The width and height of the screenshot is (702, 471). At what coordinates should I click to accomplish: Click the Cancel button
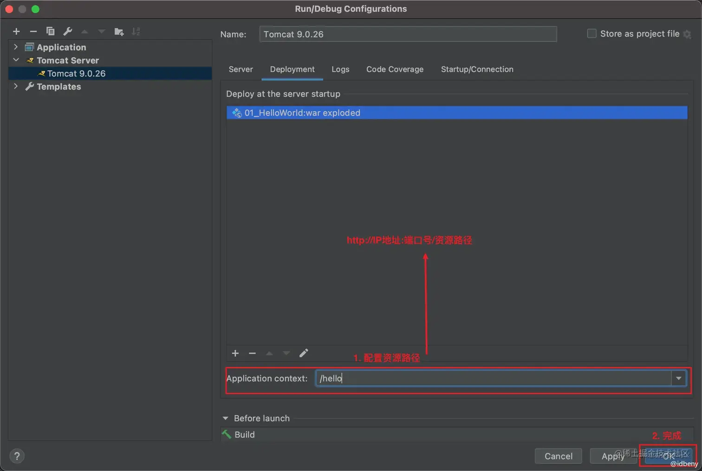pos(559,456)
